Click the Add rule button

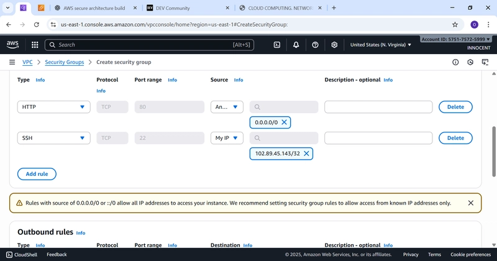37,174
